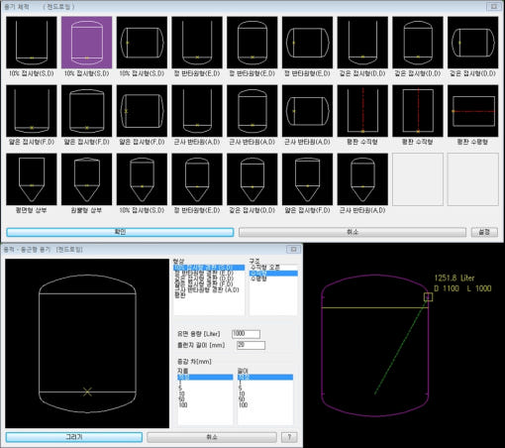
Task: Click the vessel preview in round vessel dialog
Action: (87, 344)
